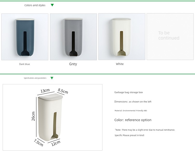This screenshot has height=155, width=195.
Task: Click the 7.5cm bottom depth label
Action: 38,143
